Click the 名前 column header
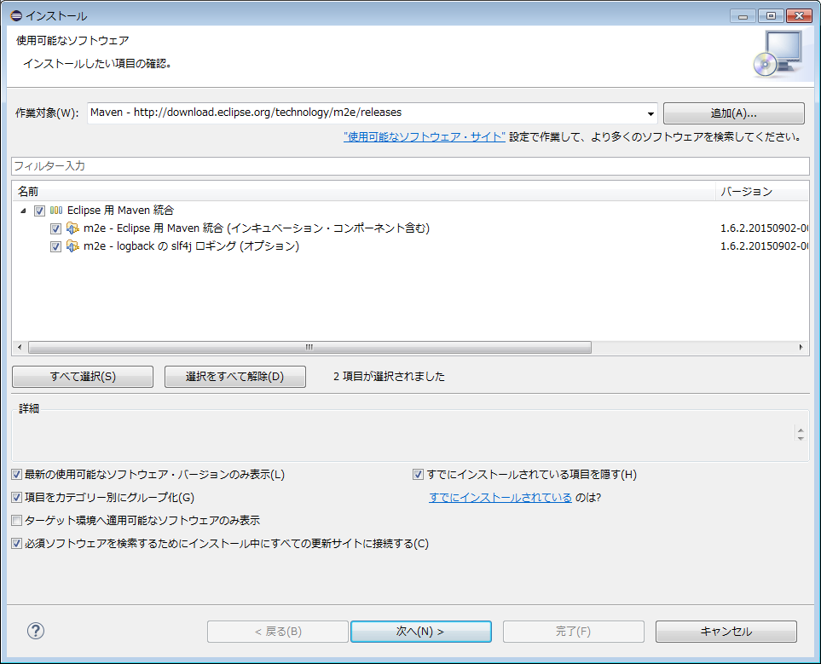 (x=363, y=191)
